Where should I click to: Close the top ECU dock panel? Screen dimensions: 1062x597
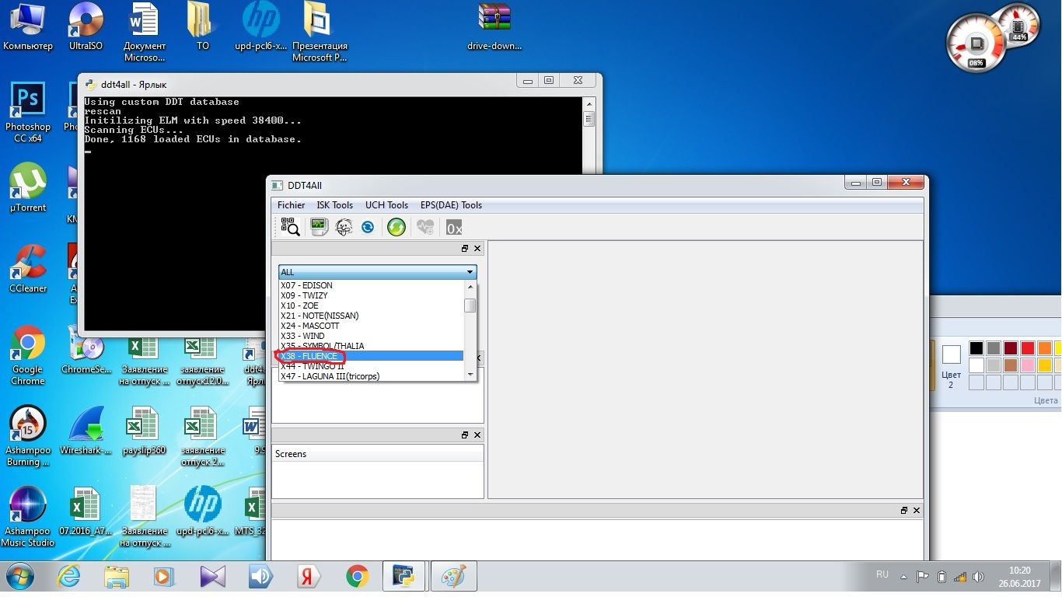477,249
